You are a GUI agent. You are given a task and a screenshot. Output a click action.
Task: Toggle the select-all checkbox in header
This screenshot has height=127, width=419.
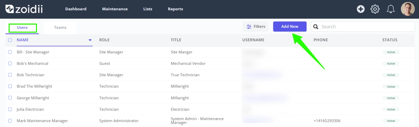click(10, 40)
